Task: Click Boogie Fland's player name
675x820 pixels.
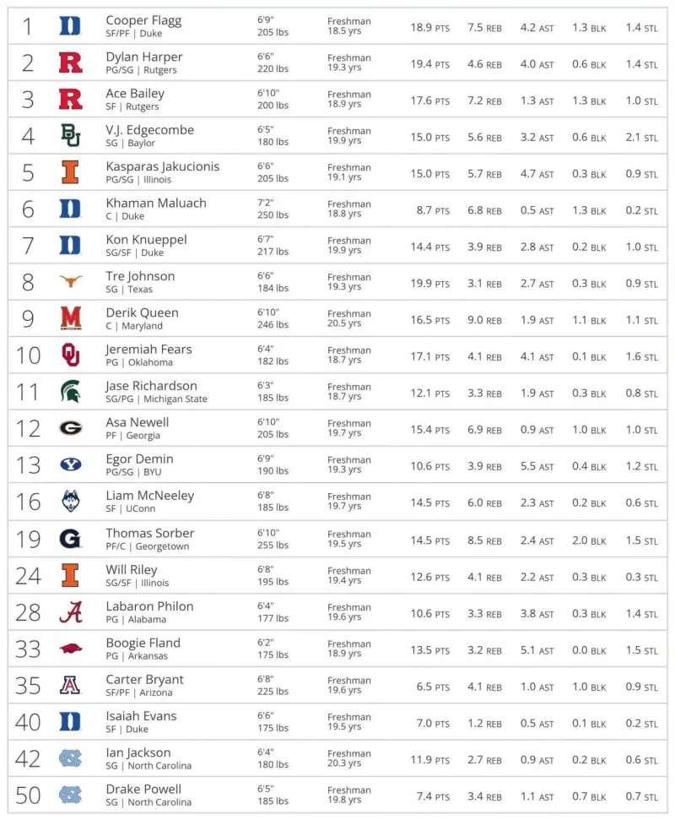Action: [143, 644]
